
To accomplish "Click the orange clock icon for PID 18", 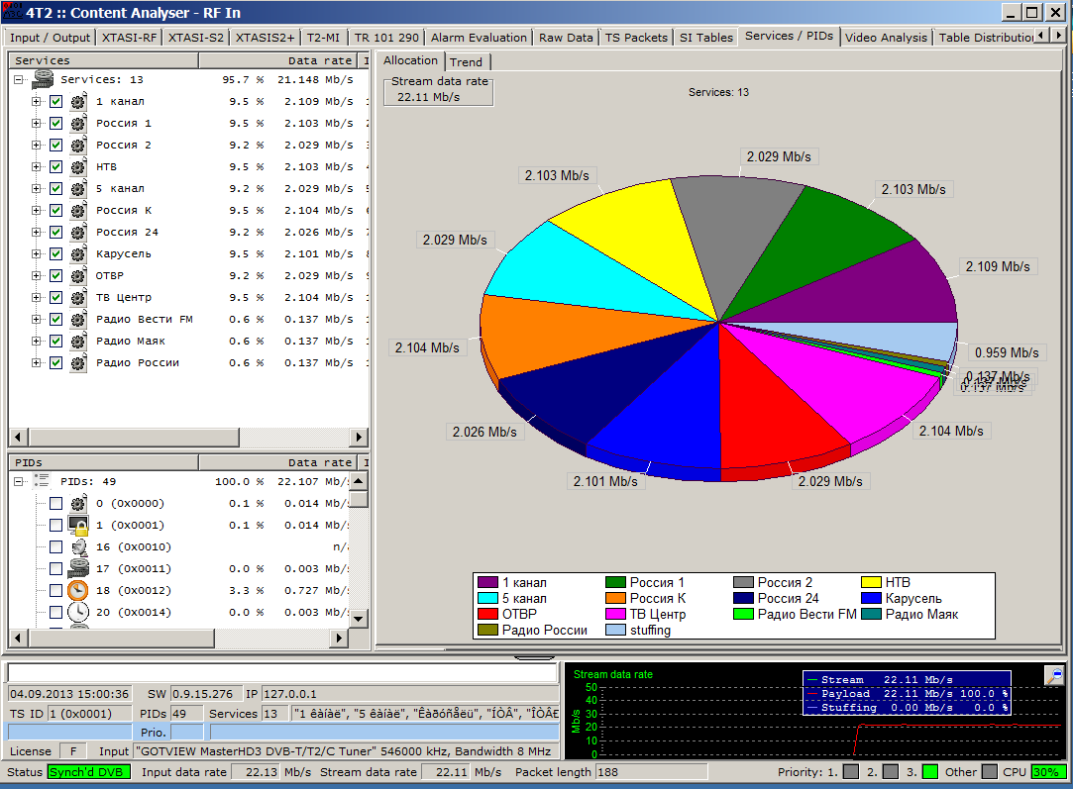I will tap(78, 591).
